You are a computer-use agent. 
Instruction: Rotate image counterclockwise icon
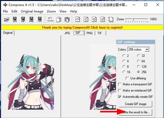point(94,19)
